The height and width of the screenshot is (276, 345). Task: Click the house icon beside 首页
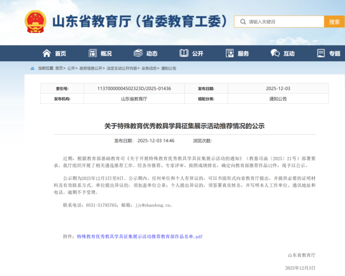pyautogui.click(x=47, y=53)
